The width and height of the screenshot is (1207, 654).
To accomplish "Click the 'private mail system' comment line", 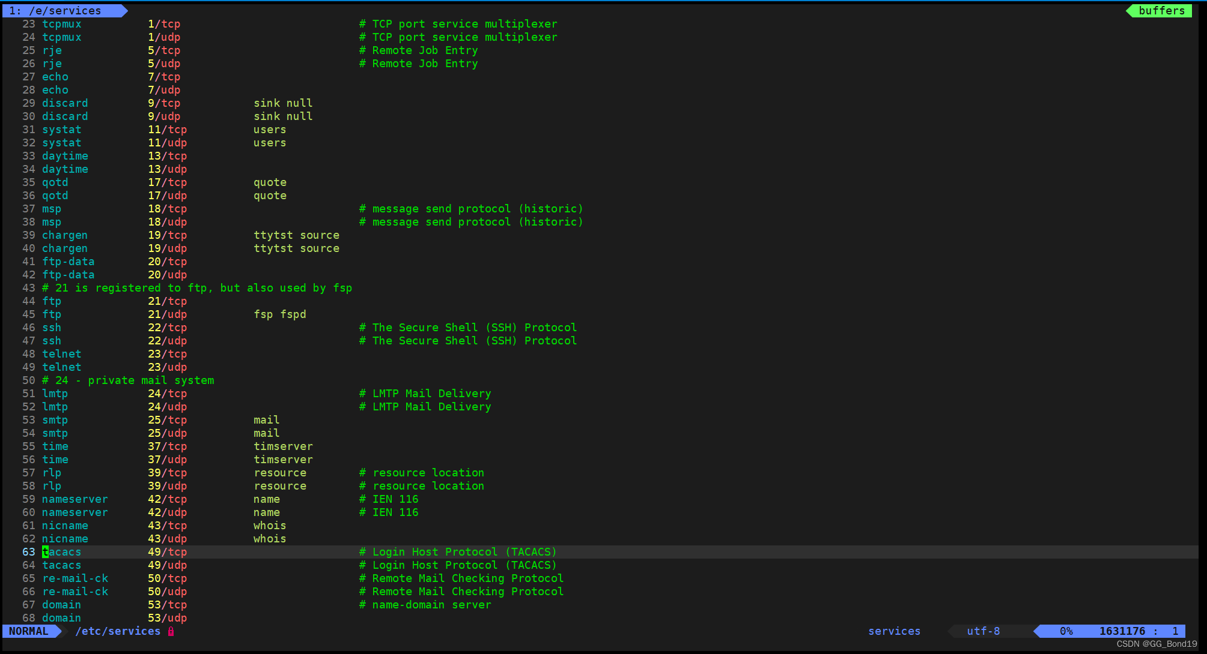I will pyautogui.click(x=128, y=380).
